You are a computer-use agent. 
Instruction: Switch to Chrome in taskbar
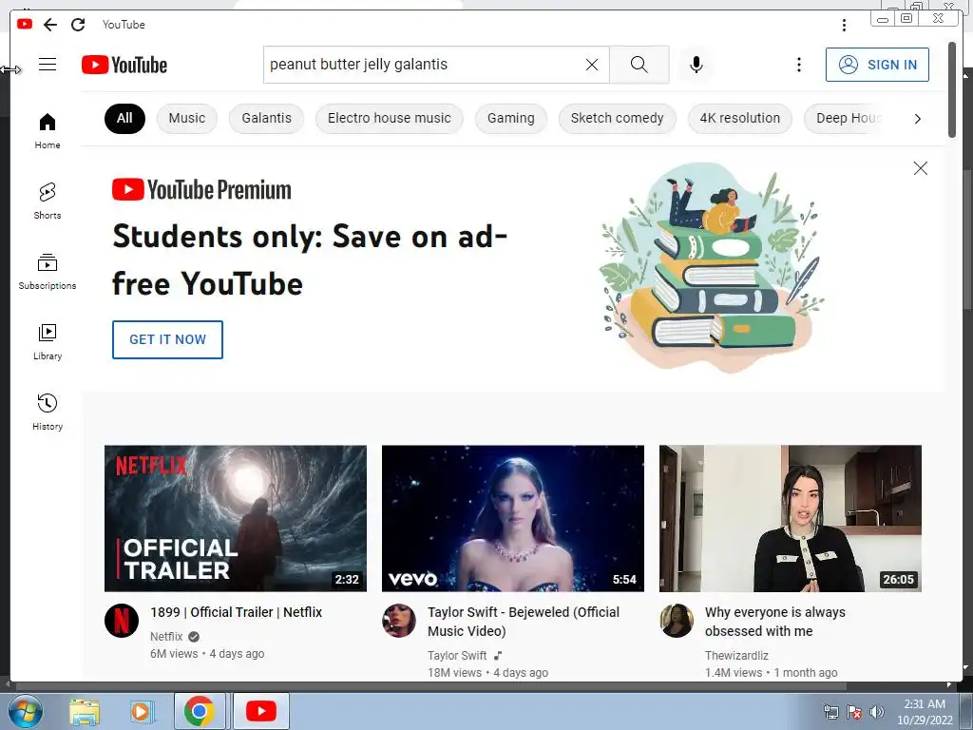coord(200,711)
